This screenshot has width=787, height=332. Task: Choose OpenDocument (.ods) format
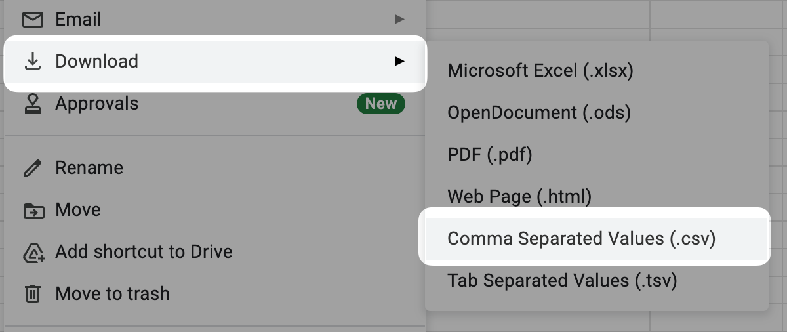539,113
